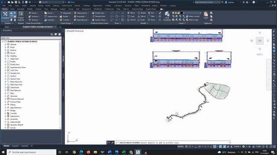This screenshot has width=277, height=155.
Task: Expand the Surface tree node
Action: point(6,50)
